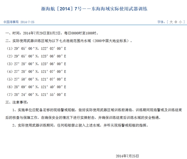Click coordinate row (6) 28°09′00″N
187x159 pixels.
click(x=36, y=87)
